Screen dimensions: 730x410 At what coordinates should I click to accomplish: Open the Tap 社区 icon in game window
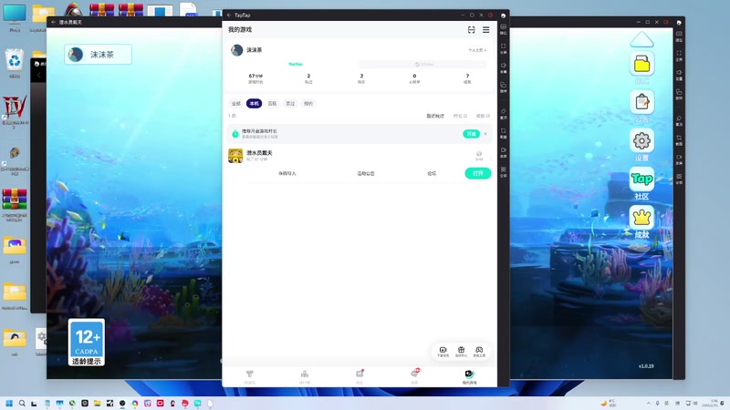pos(642,179)
